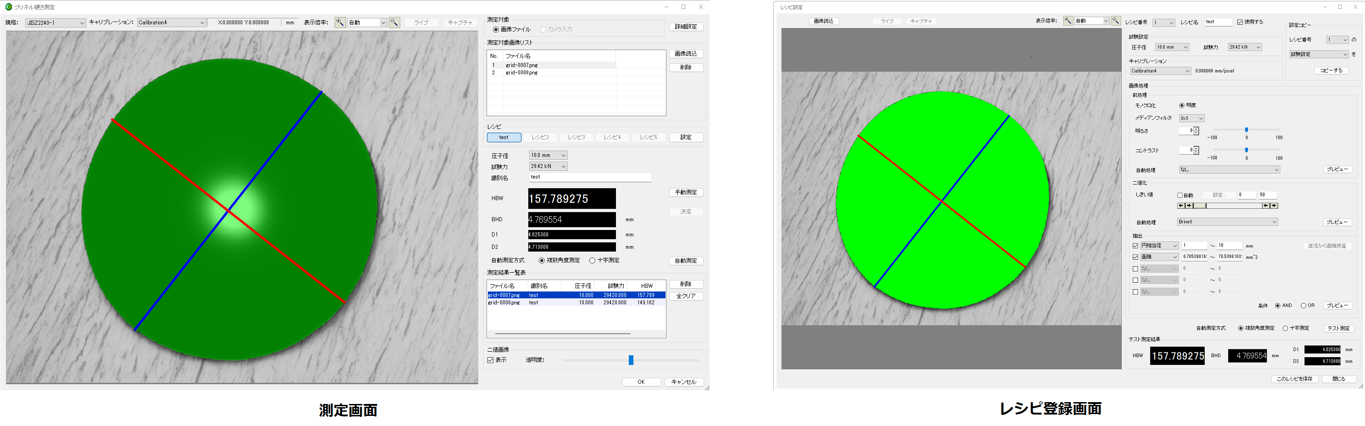Screen dimensions: 1365x426
Task: Click OK in the measurement window
Action: [641, 382]
